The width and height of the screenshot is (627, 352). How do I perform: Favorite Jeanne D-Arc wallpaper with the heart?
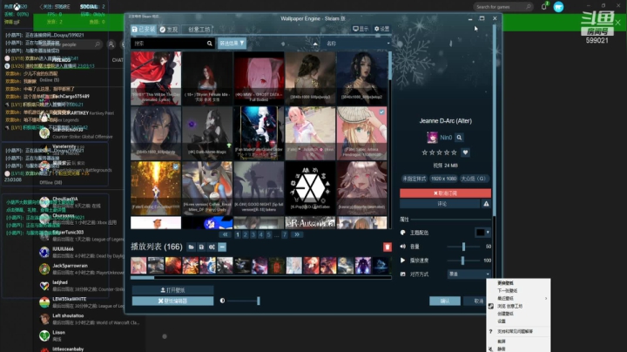[465, 152]
